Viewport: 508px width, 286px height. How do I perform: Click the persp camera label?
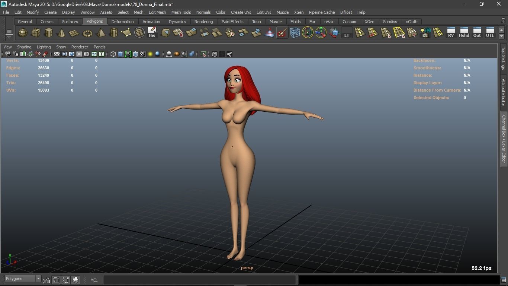pyautogui.click(x=247, y=268)
